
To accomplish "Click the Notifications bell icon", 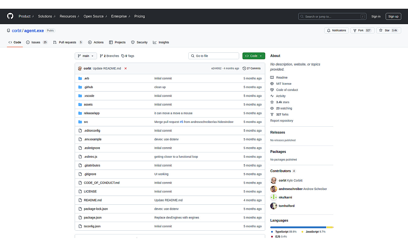I will click(329, 30).
